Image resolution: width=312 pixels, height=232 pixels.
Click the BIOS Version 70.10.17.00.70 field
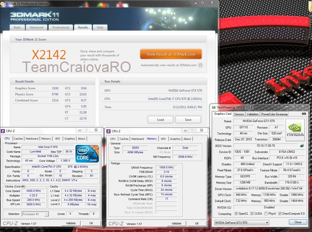tap(266, 146)
